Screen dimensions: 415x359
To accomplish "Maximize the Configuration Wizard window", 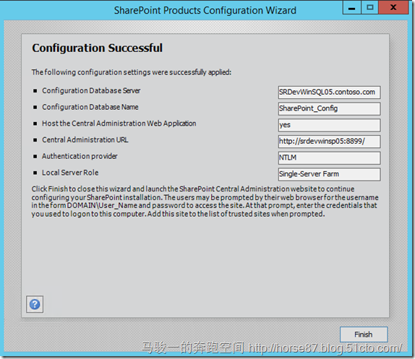I will [369, 8].
